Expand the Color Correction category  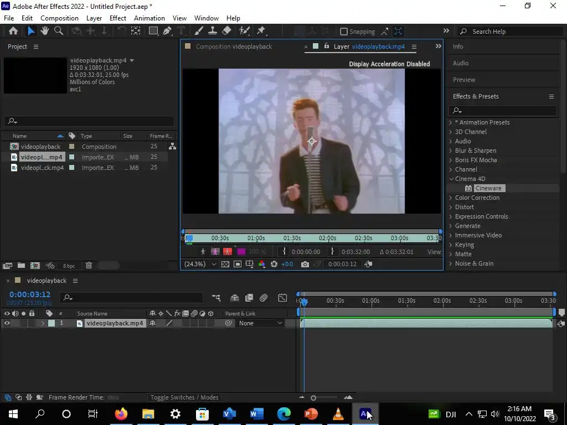click(451, 198)
